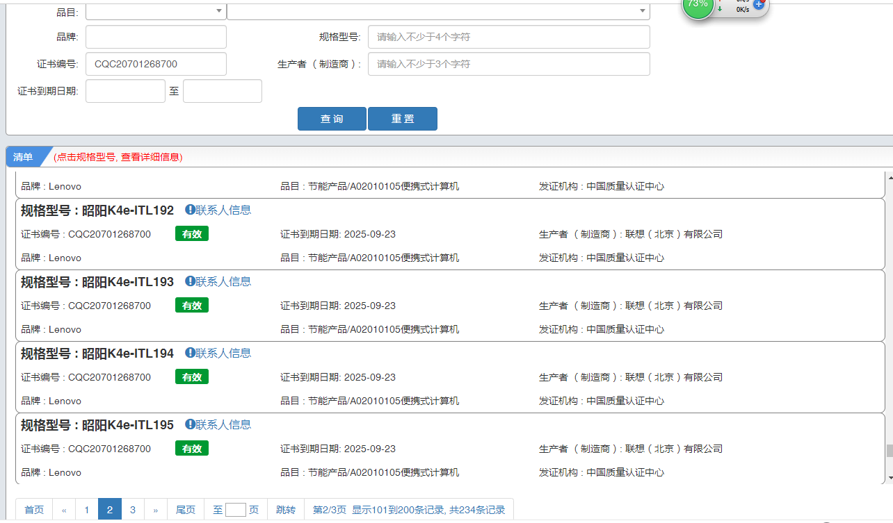Open contact info for 昭阳K4e-ITL192
893x523 pixels.
click(218, 210)
